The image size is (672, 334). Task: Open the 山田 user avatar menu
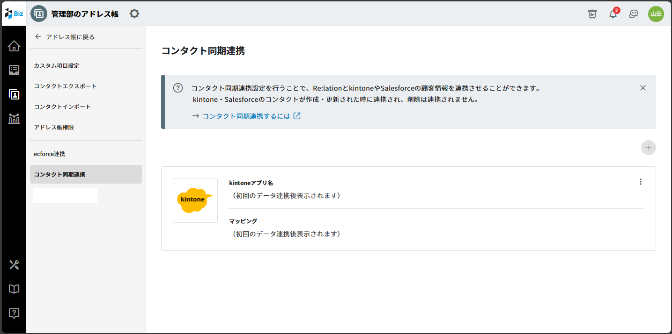pos(656,14)
